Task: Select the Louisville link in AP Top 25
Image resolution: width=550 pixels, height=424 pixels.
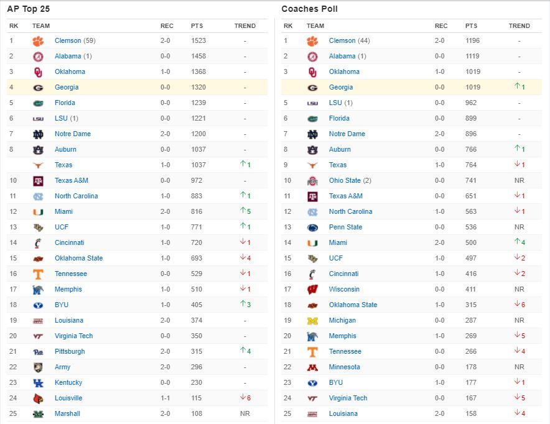Action: (68, 399)
